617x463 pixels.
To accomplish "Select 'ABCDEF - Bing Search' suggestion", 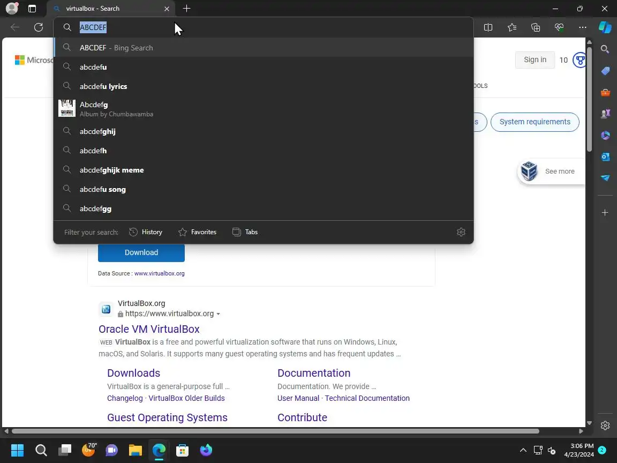I will click(264, 48).
